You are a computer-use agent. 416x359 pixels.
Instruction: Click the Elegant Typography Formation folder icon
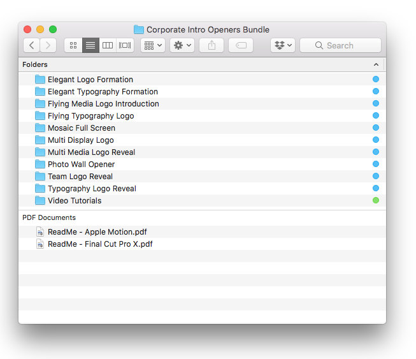(x=40, y=91)
